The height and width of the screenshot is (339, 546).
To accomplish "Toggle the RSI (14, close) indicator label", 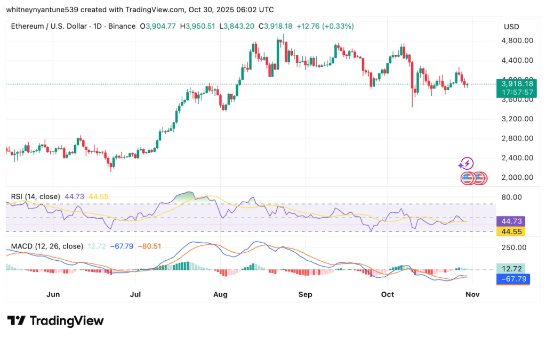I will (x=36, y=196).
